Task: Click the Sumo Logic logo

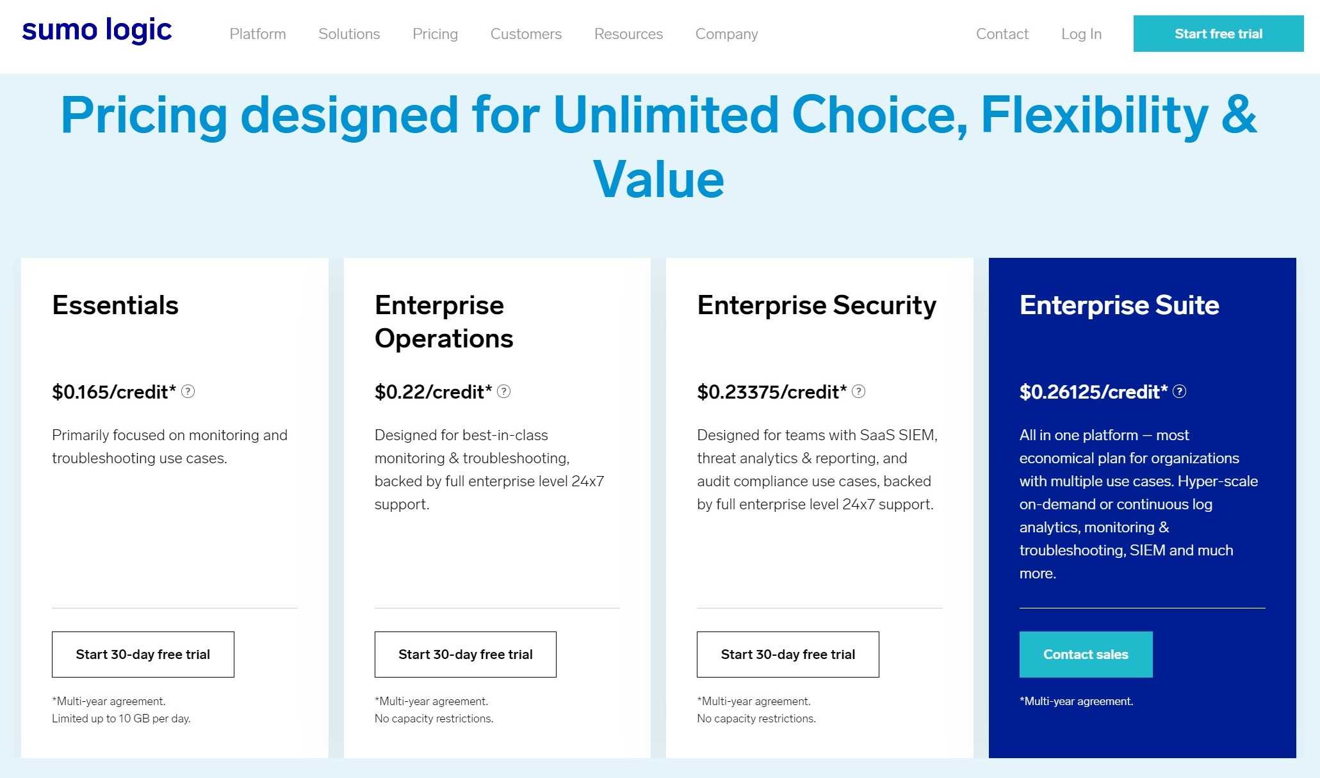Action: pyautogui.click(x=97, y=31)
